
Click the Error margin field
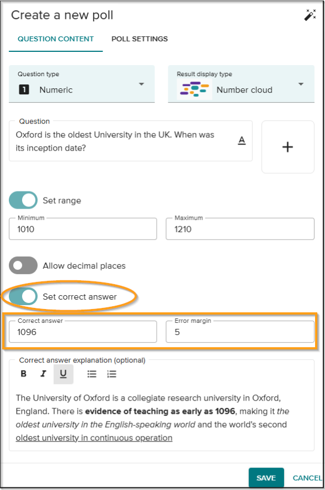point(240,332)
